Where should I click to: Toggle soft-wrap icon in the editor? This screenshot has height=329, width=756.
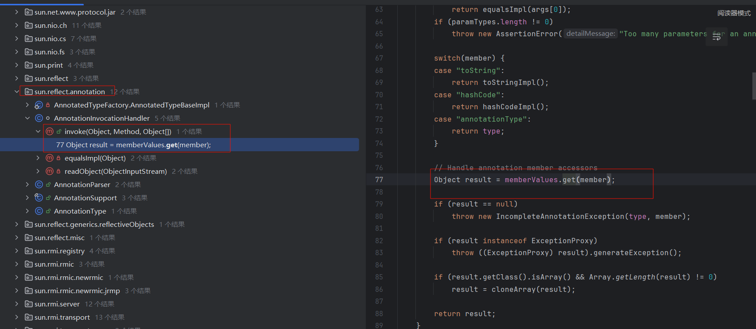click(x=716, y=37)
